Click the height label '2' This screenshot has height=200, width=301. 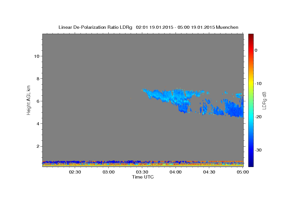point(37,146)
